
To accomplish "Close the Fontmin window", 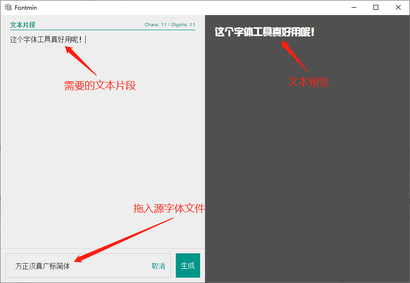I will 398,8.
